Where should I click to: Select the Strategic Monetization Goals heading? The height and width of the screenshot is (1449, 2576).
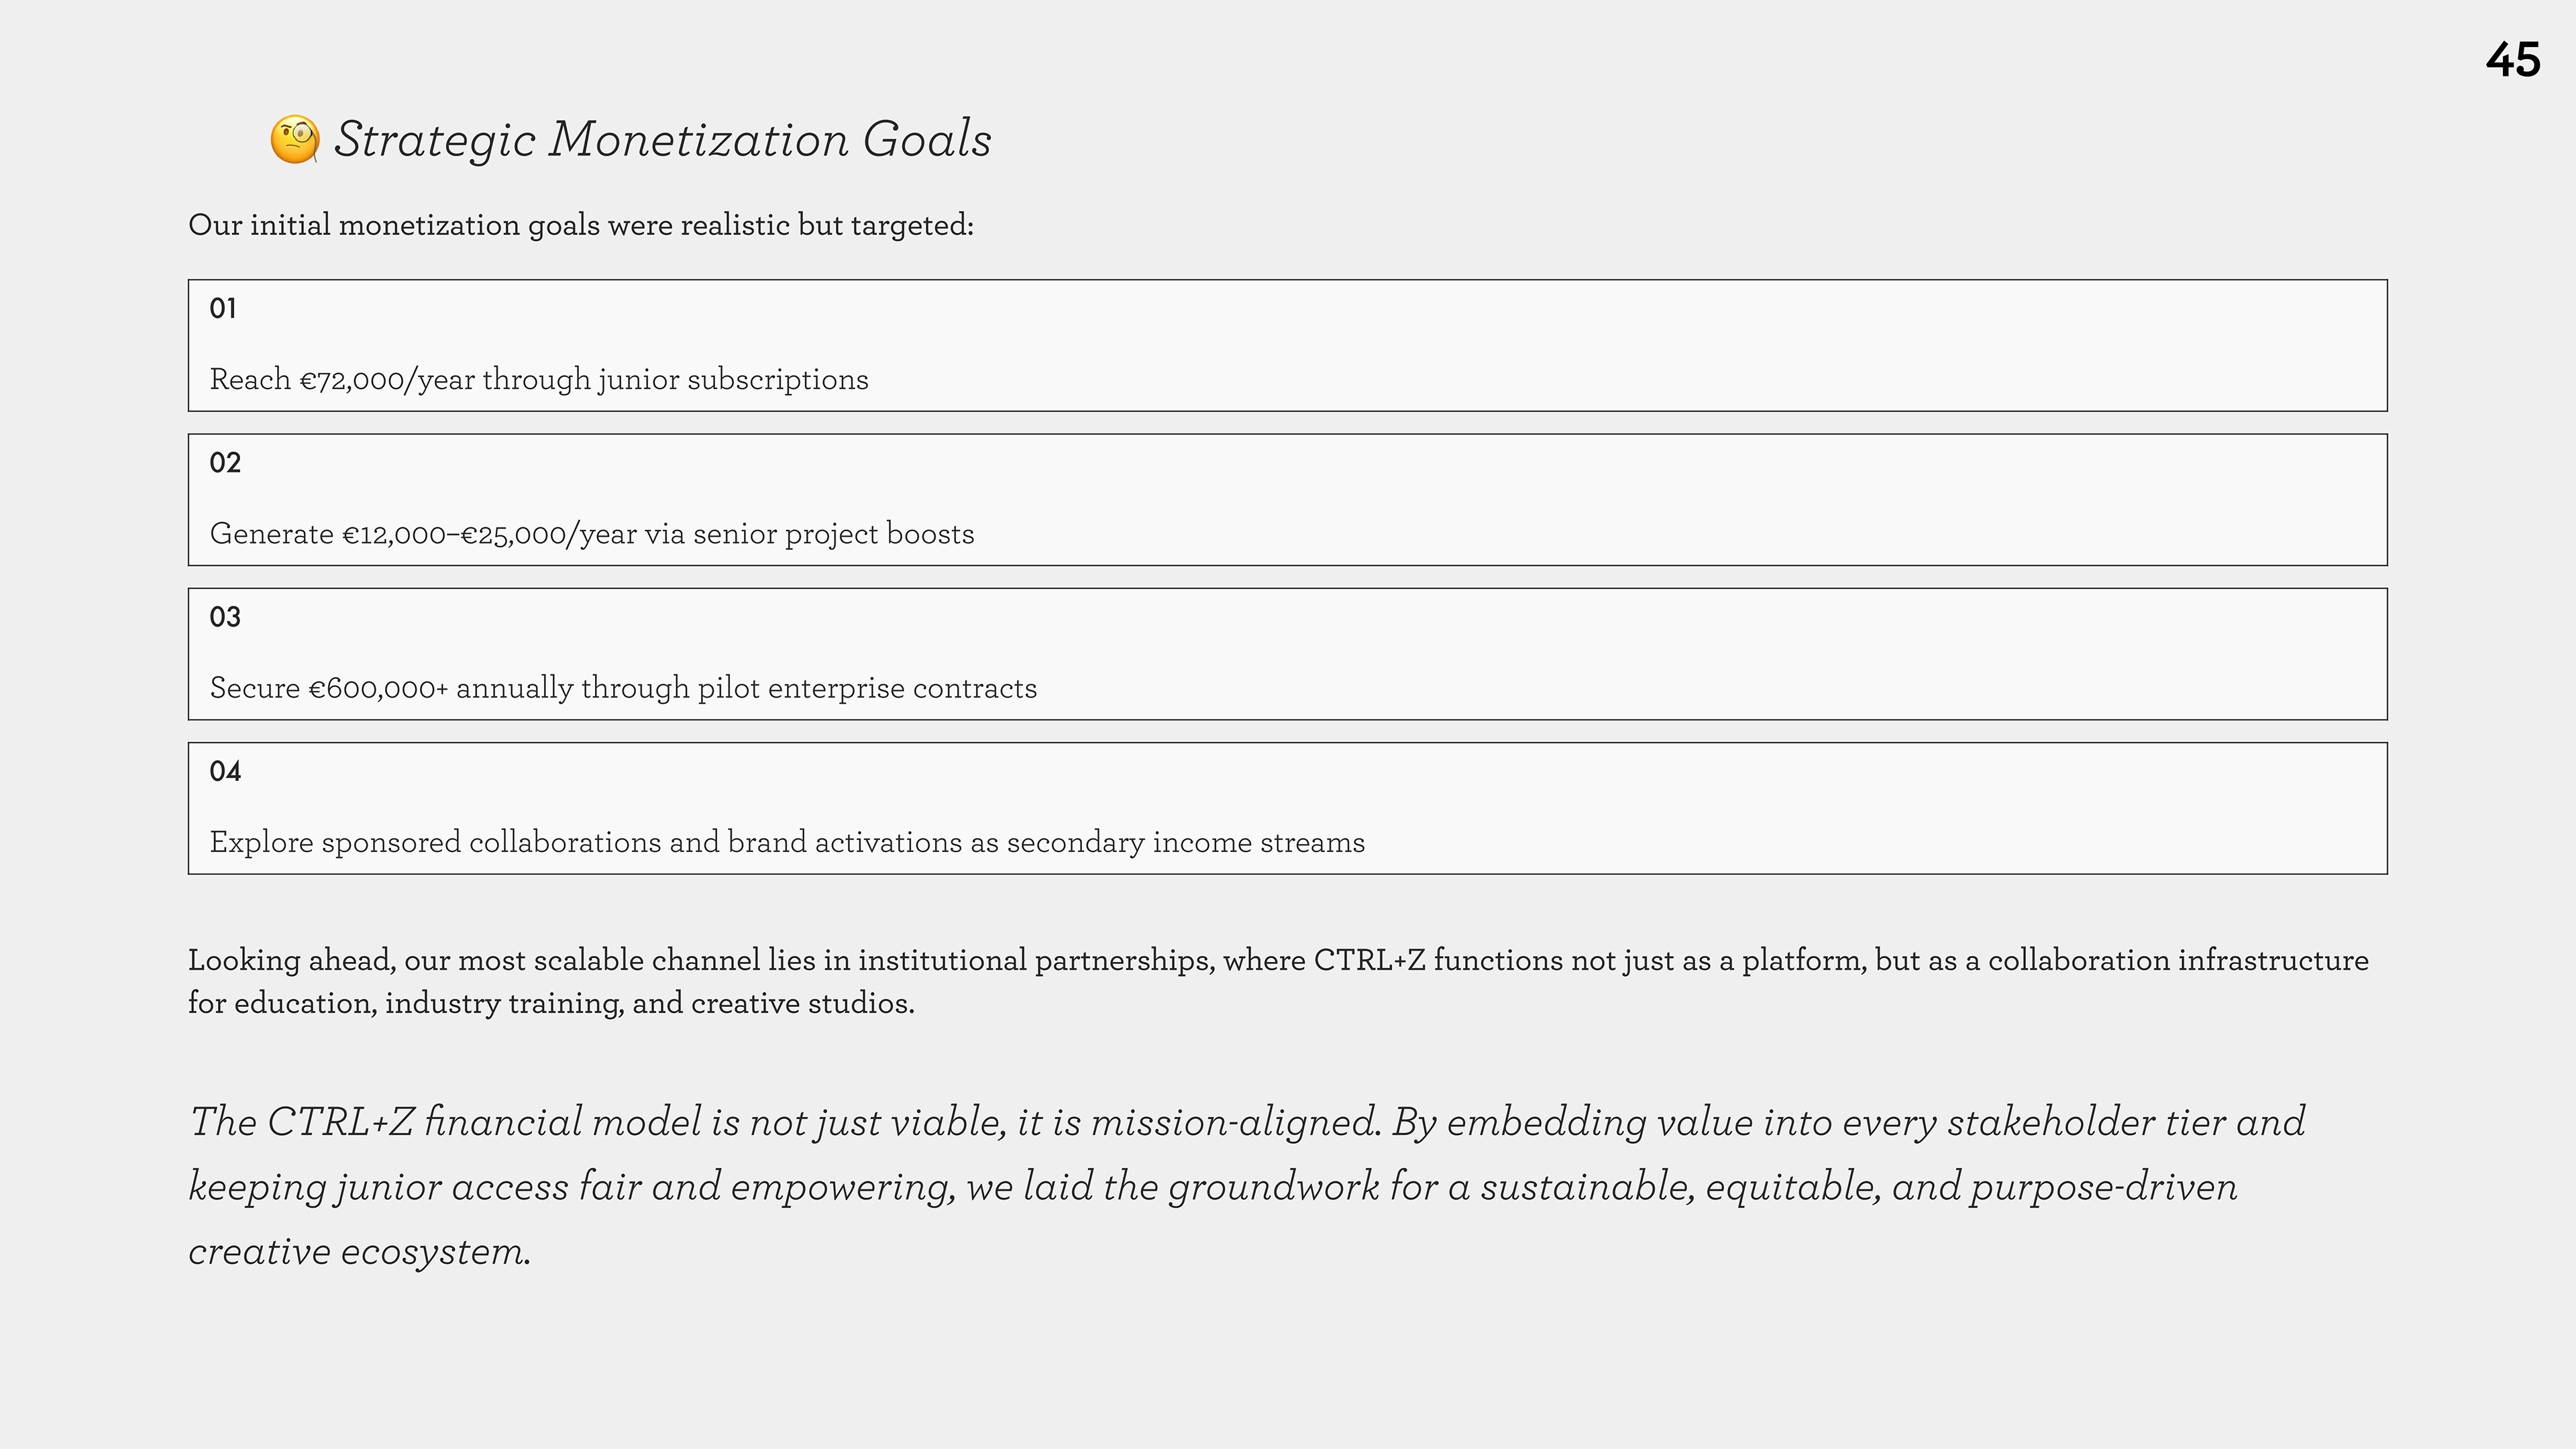[662, 139]
